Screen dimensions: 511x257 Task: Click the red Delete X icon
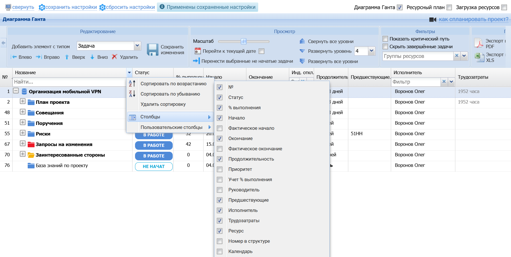click(x=114, y=57)
